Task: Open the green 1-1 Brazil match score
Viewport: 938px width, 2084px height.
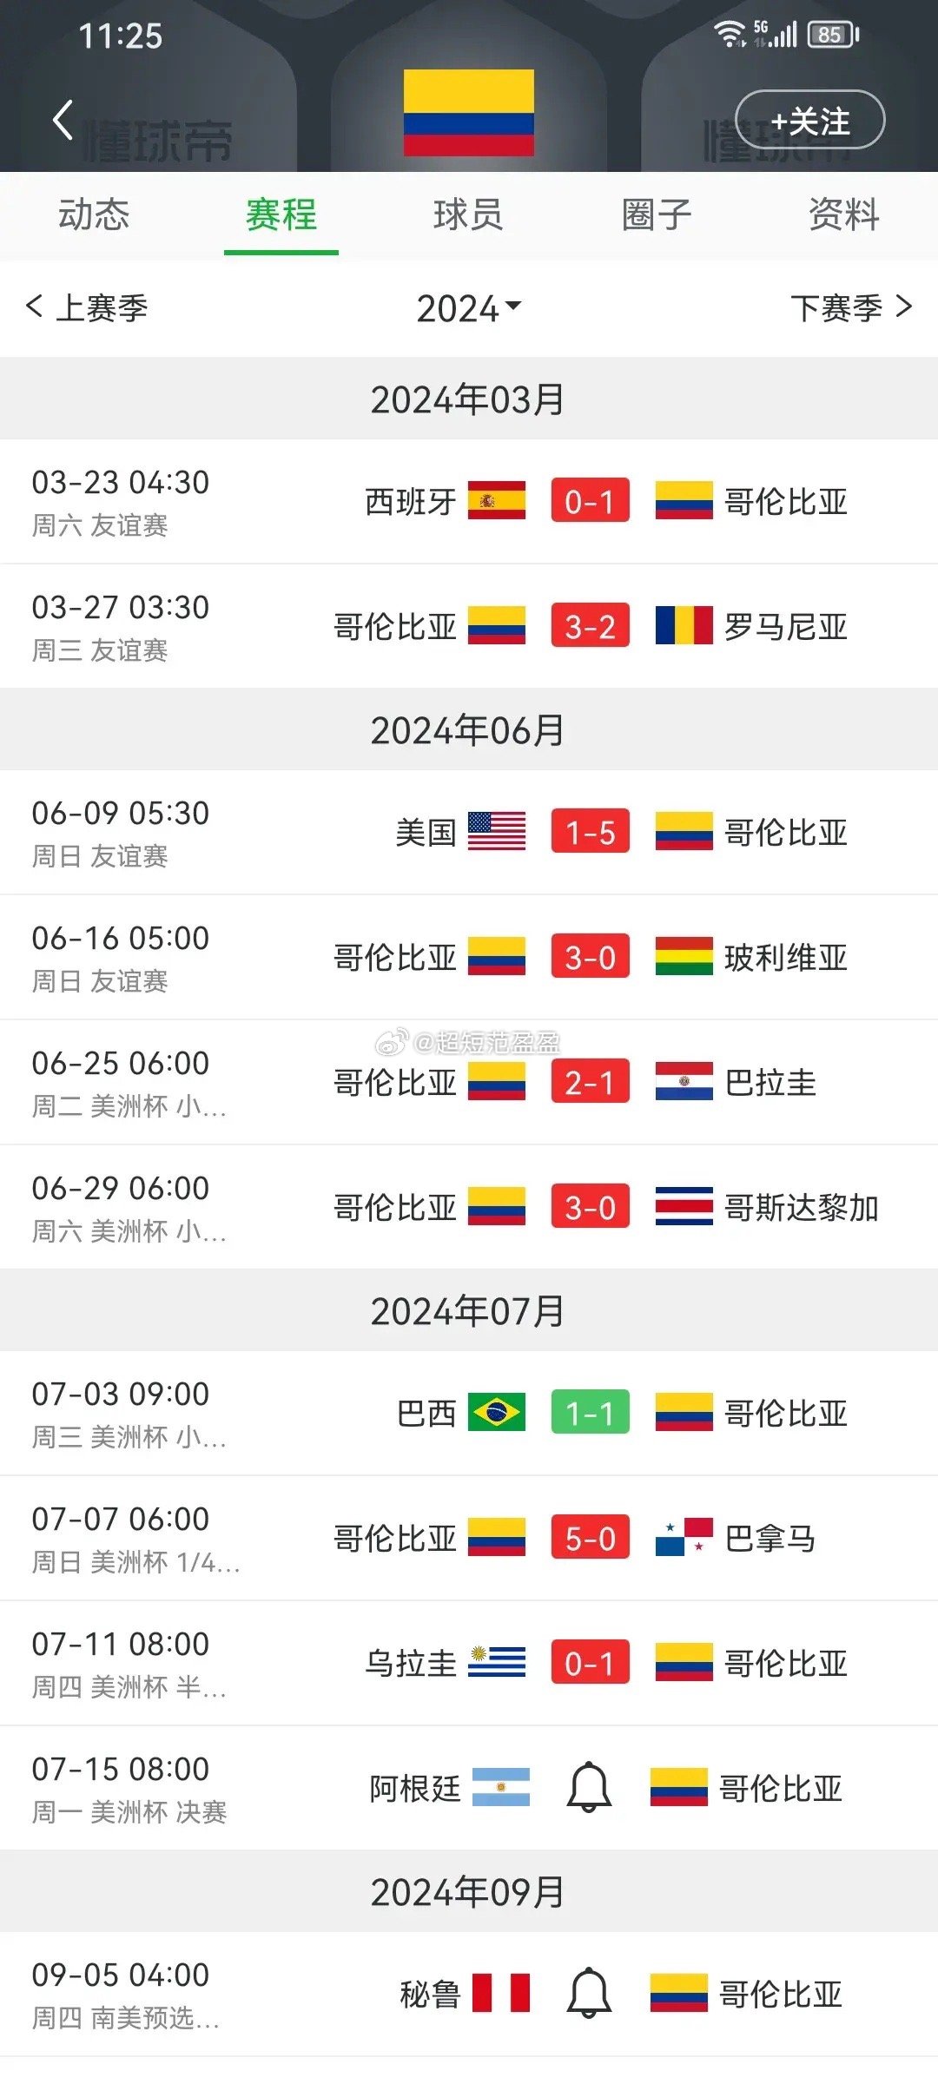Action: [x=590, y=1412]
